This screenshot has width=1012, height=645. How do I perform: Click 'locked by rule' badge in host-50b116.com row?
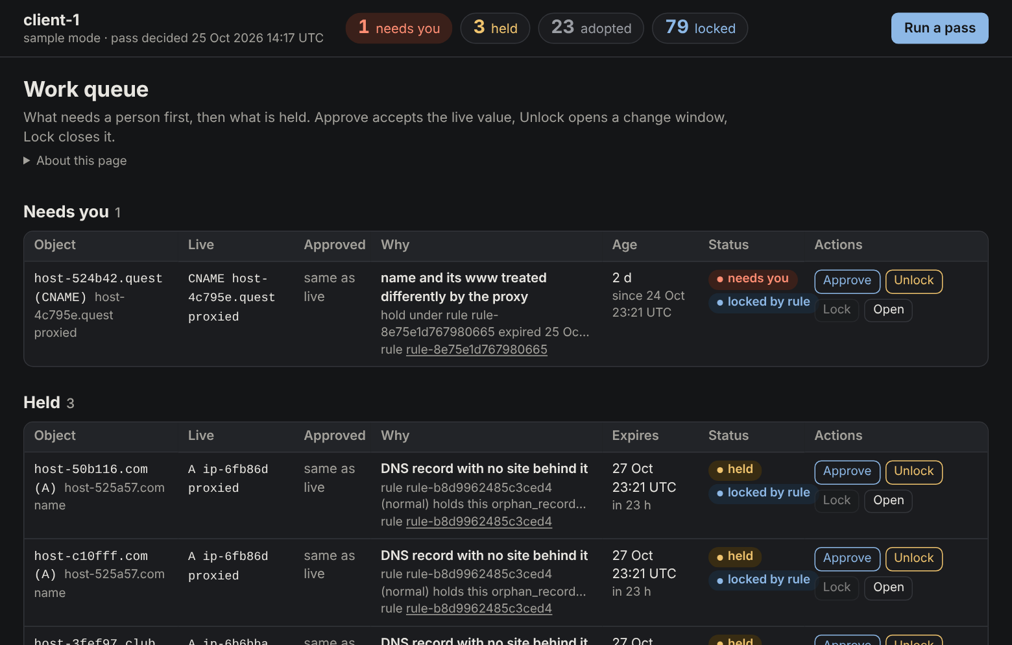coord(763,493)
